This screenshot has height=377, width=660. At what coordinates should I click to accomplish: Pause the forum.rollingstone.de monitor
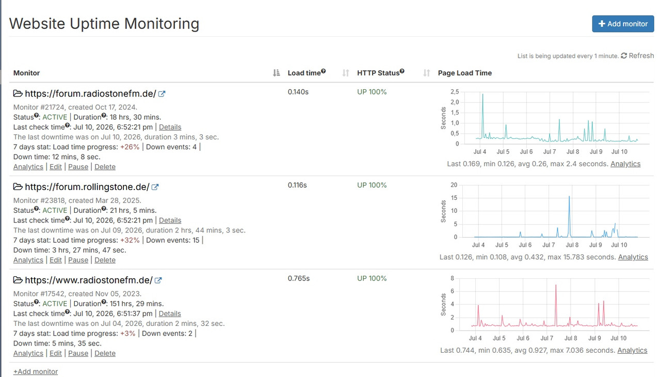[x=78, y=260]
